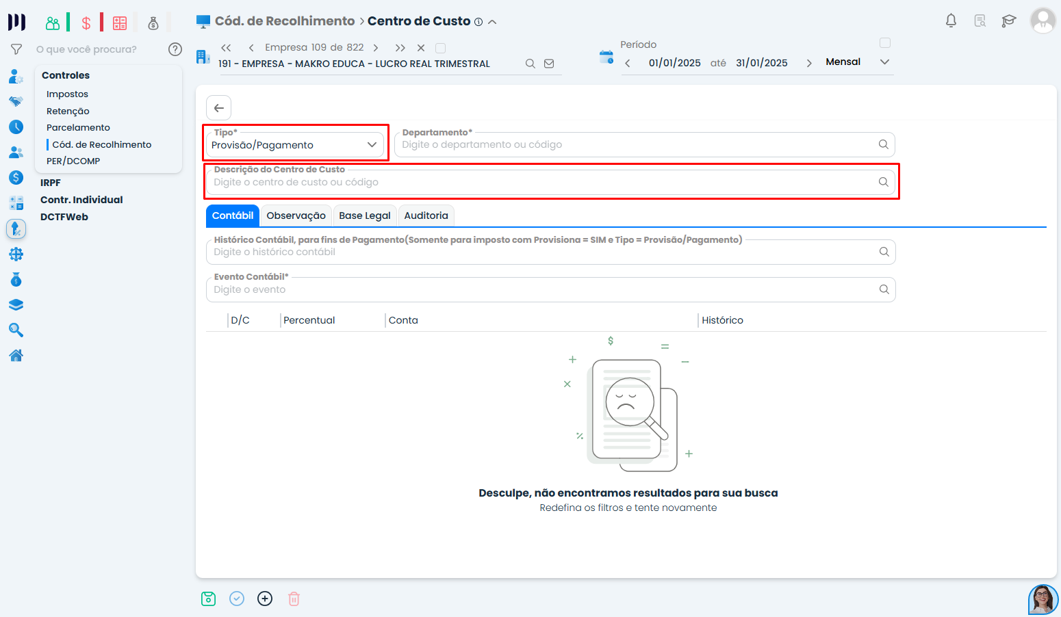The image size is (1061, 617).
Task: Open notifications bell icon
Action: tap(951, 21)
